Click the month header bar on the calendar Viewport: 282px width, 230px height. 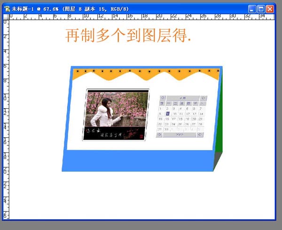(x=183, y=98)
